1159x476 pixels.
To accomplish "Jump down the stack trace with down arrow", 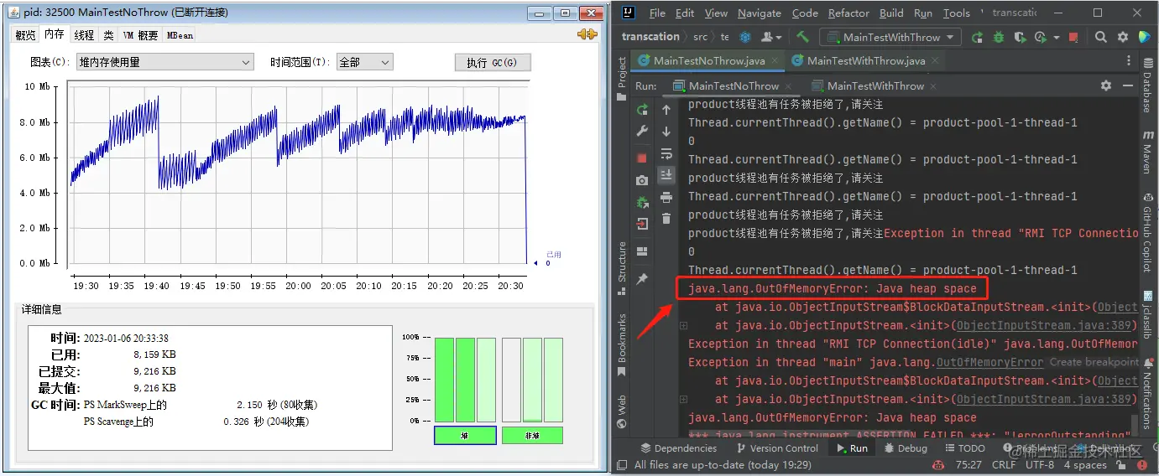I will pyautogui.click(x=666, y=132).
